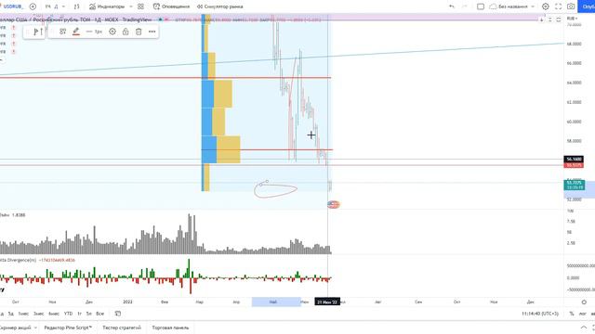This screenshot has height=334, width=595.
Task: Click the 11:14:40 (UTC+3) timezone clock
Action: tap(540, 314)
